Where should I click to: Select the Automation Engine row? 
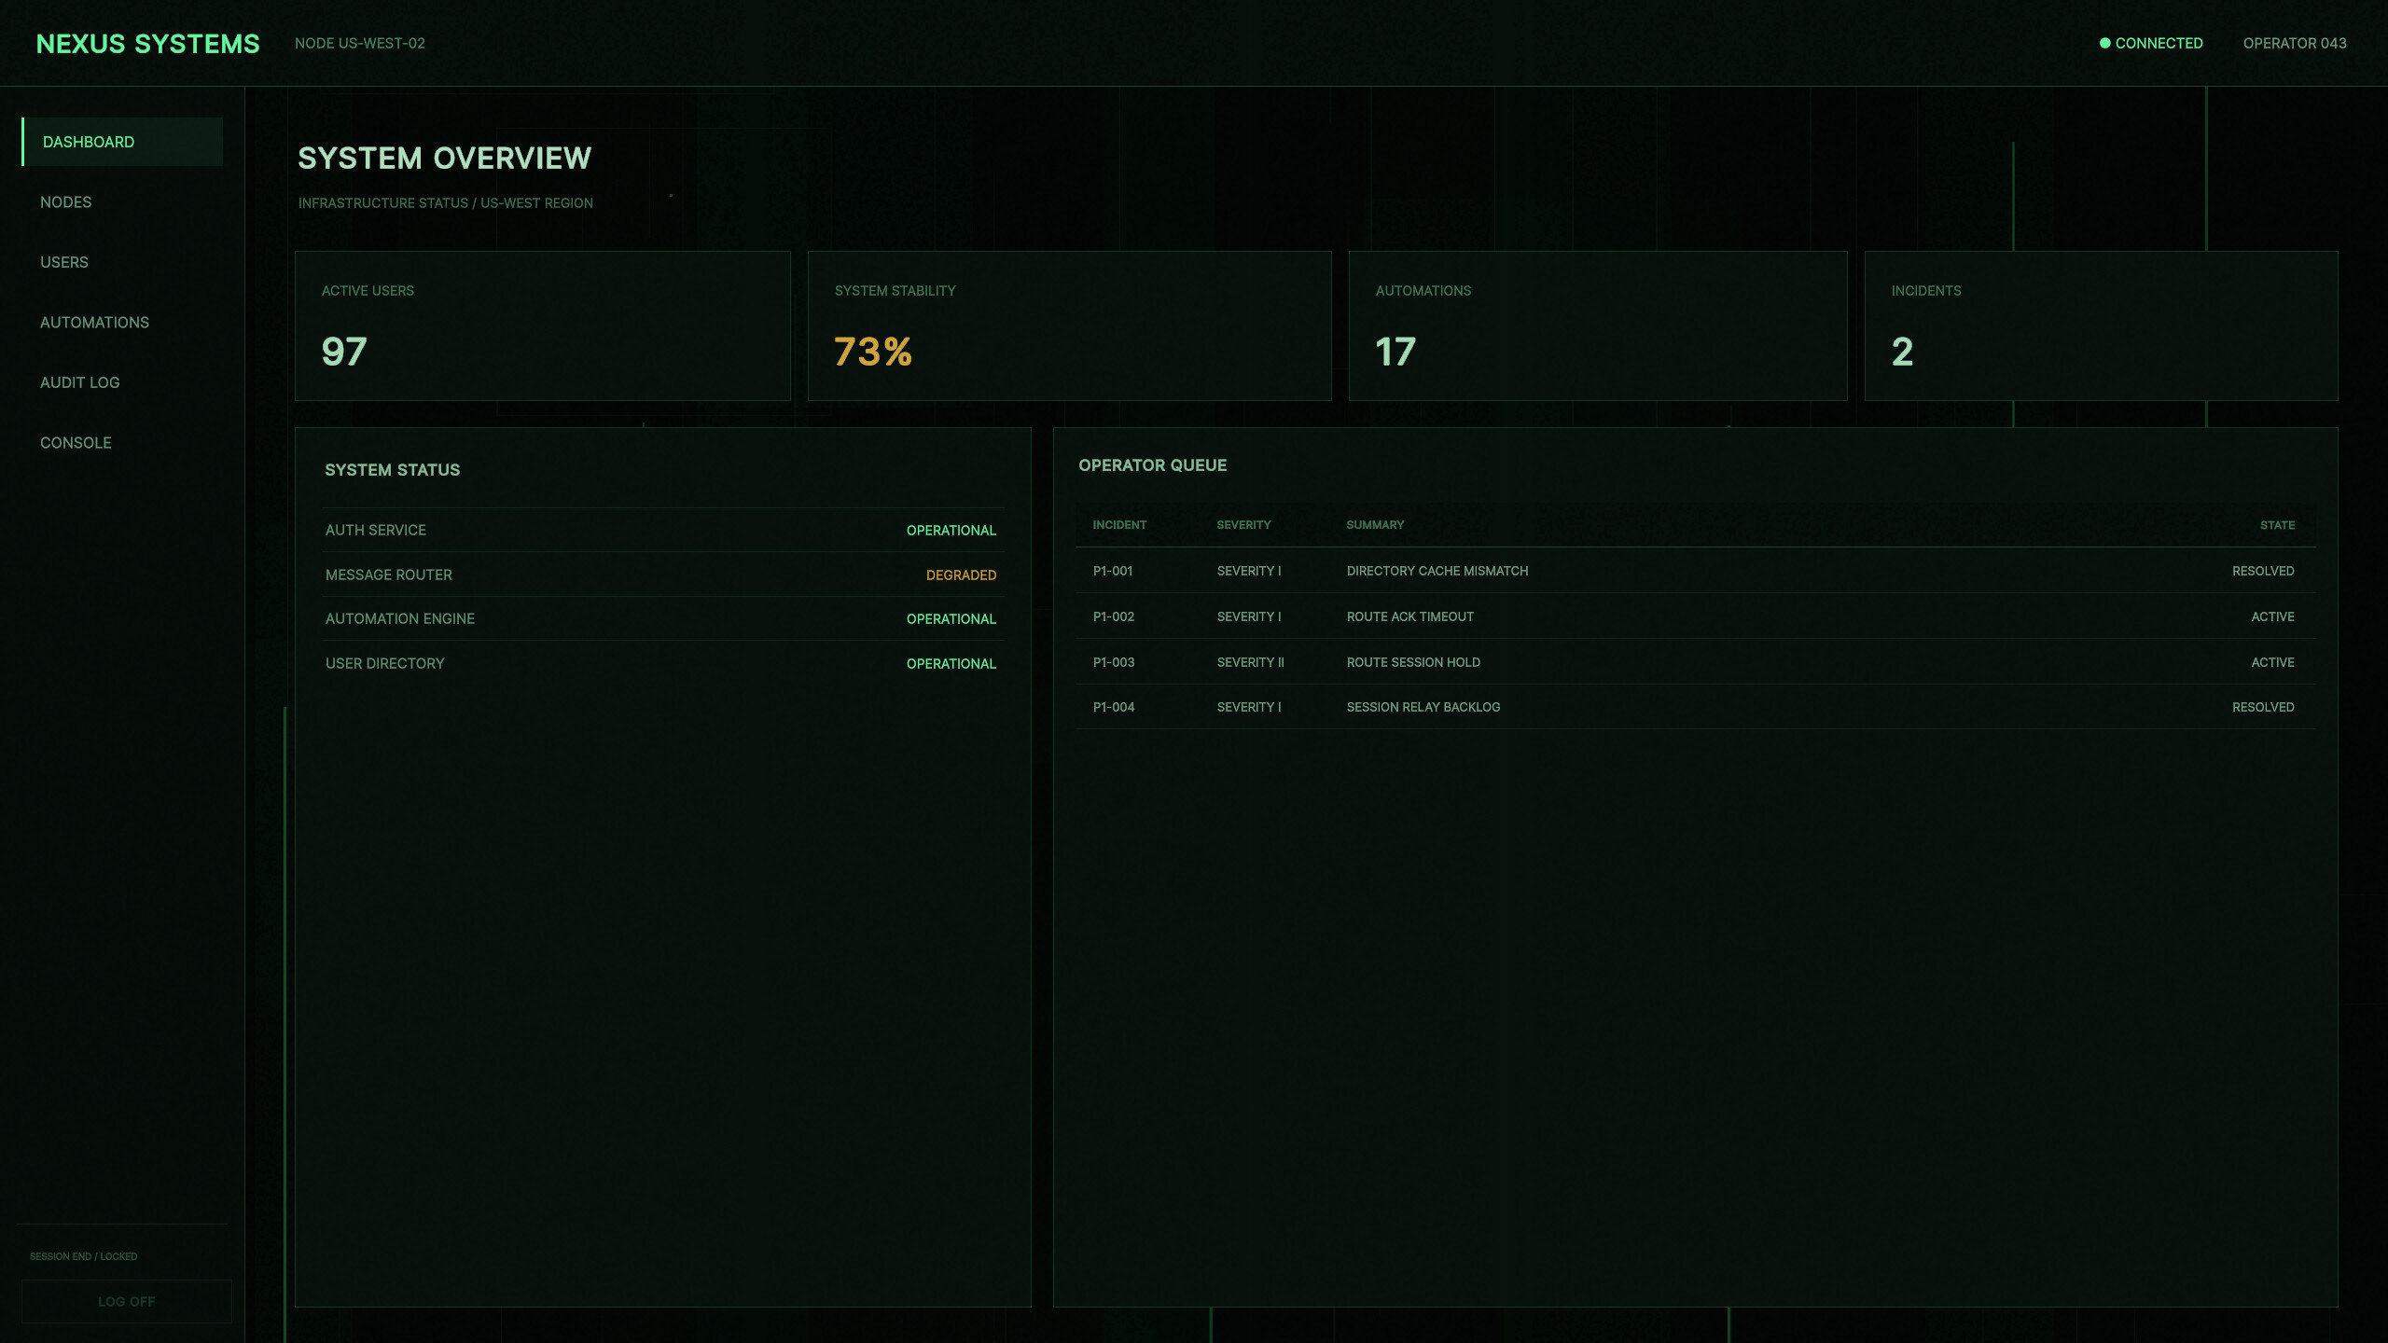coord(662,618)
